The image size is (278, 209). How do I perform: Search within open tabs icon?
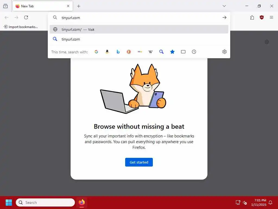183,52
